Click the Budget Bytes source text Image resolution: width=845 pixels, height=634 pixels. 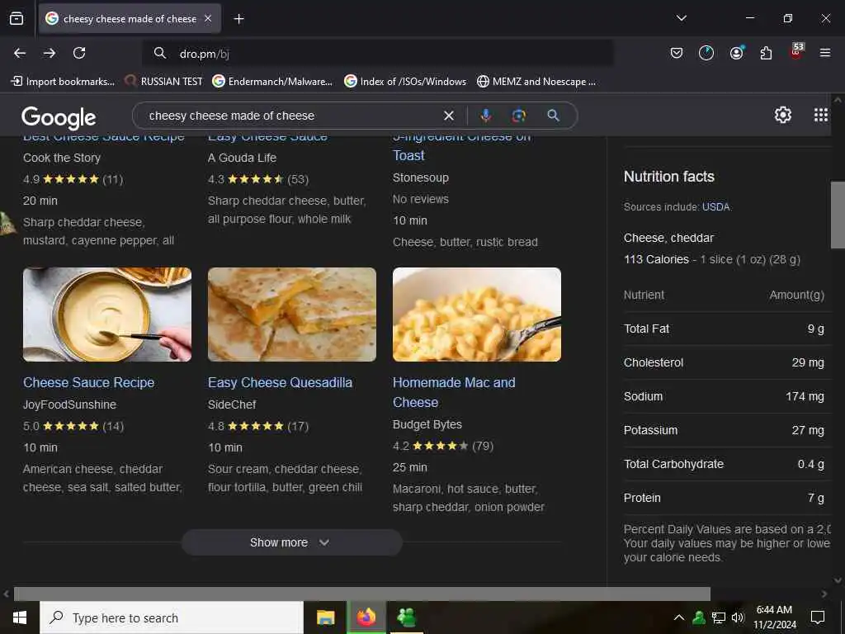427,424
